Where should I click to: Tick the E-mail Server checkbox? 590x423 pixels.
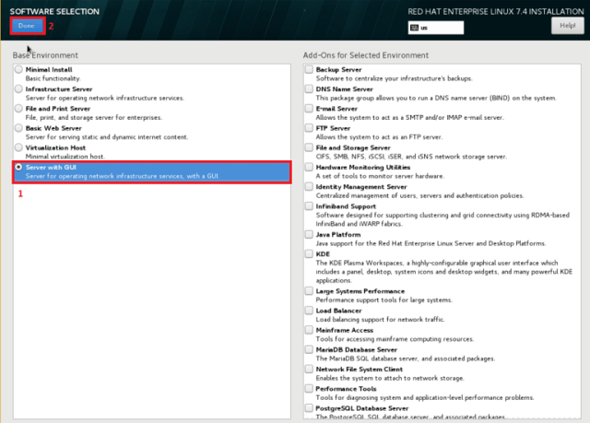(309, 109)
